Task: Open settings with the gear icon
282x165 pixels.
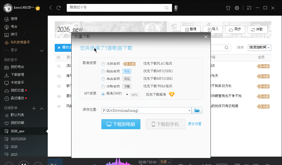Action: [237, 8]
